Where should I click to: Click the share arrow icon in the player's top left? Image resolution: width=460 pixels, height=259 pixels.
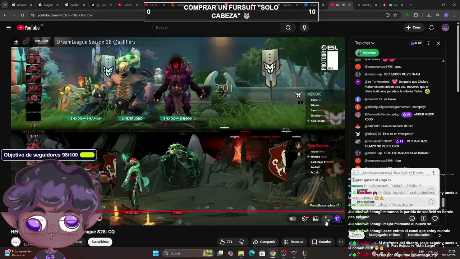pyautogui.click(x=16, y=42)
